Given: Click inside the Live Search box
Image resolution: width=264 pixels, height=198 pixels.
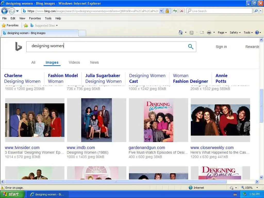Looking at the screenshot, I should click(220, 11).
